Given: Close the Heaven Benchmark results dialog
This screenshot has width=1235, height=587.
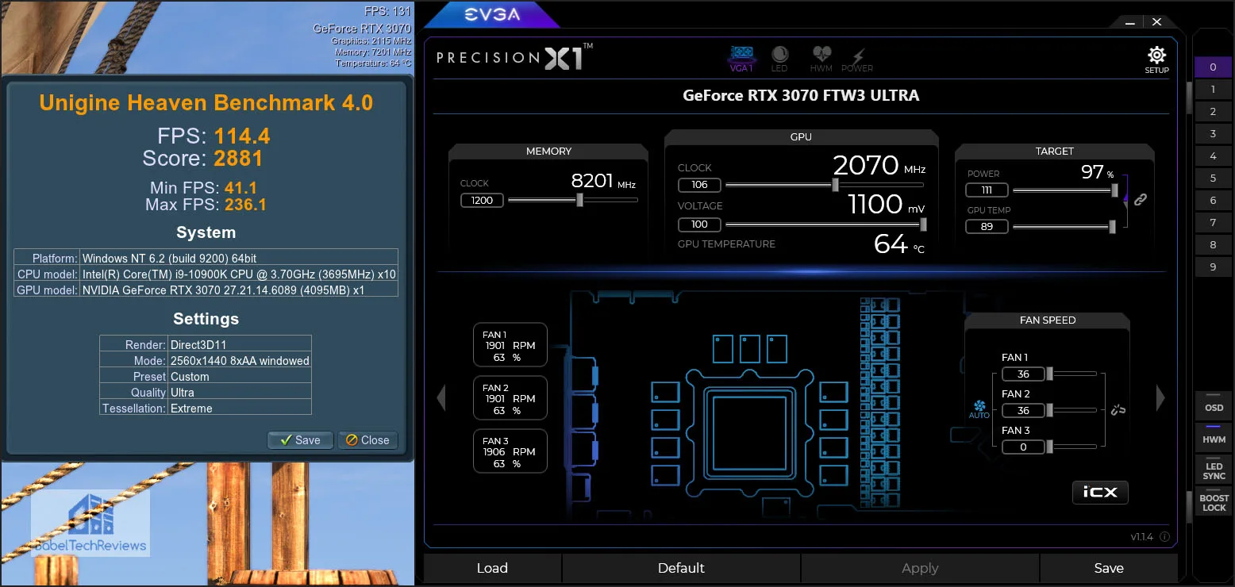Looking at the screenshot, I should 367,440.
